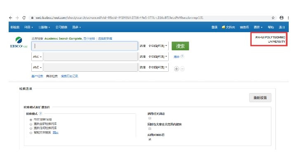Viewport: 297px width, 167px height.
Task: Click 新检索 in the top navigation
Action: pos(15,27)
